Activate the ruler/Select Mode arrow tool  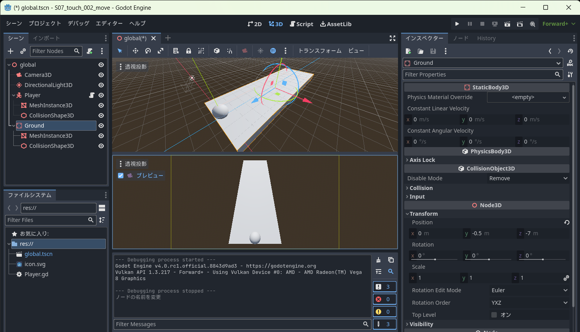coord(120,51)
